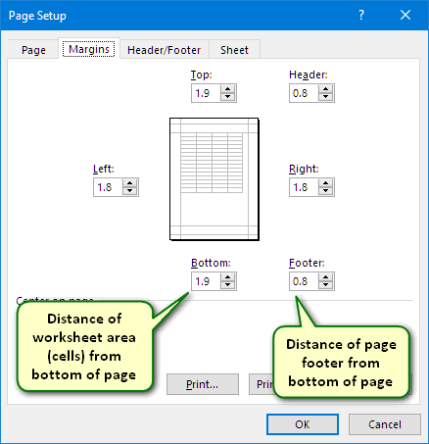Decrease the Header margin spinner down

[x=325, y=97]
